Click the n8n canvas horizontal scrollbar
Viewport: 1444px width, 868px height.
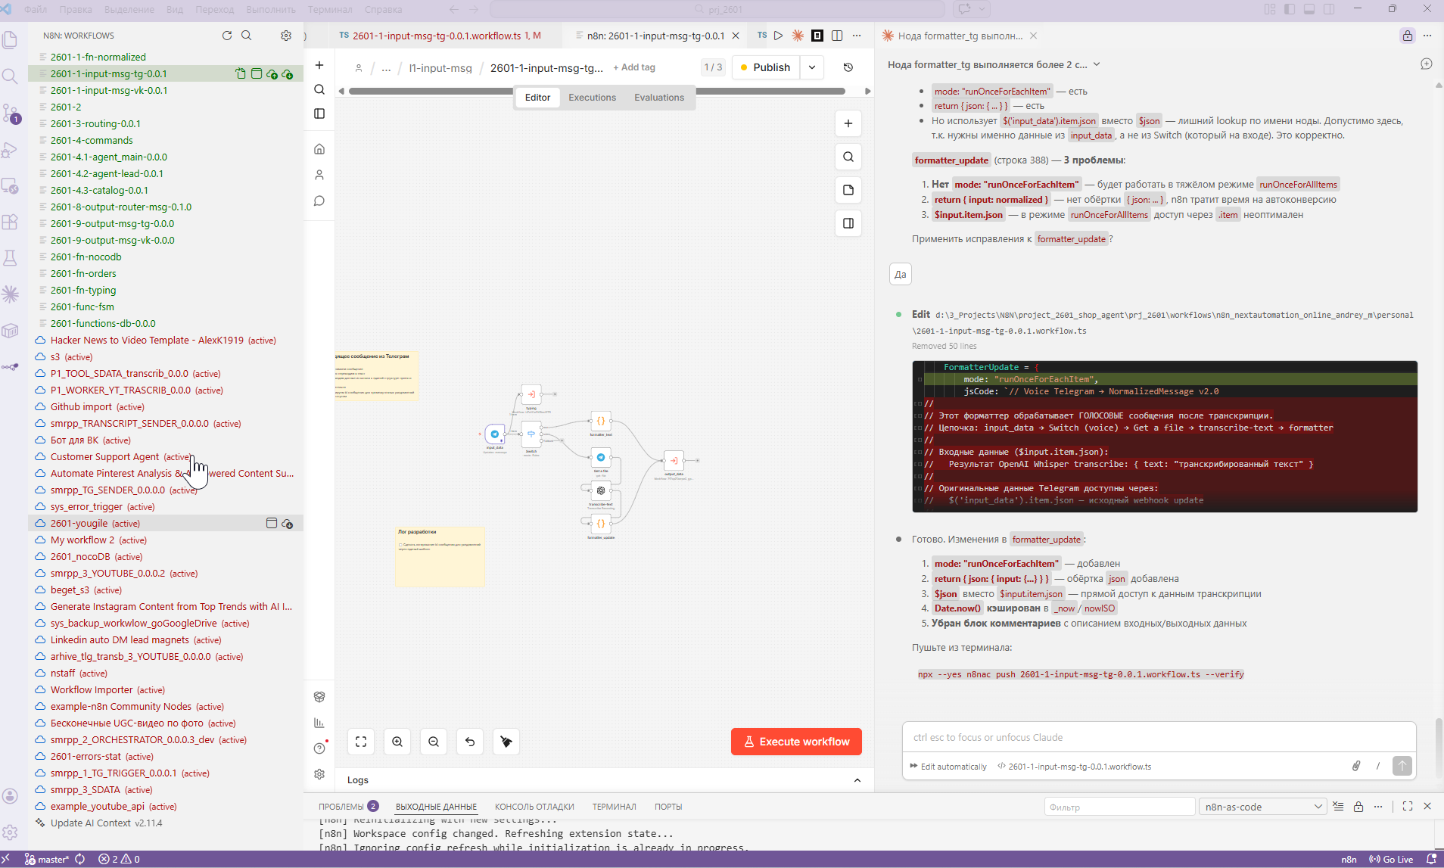coord(597,91)
